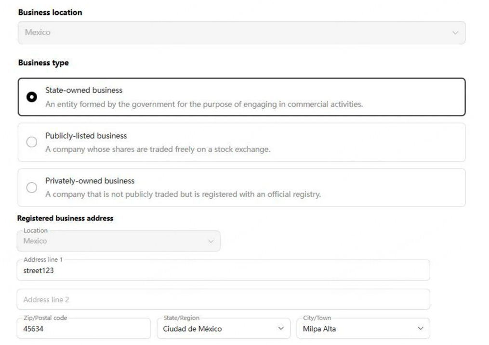Focus the Zip/Postal code field
This screenshot has height=345, width=489.
84,329
